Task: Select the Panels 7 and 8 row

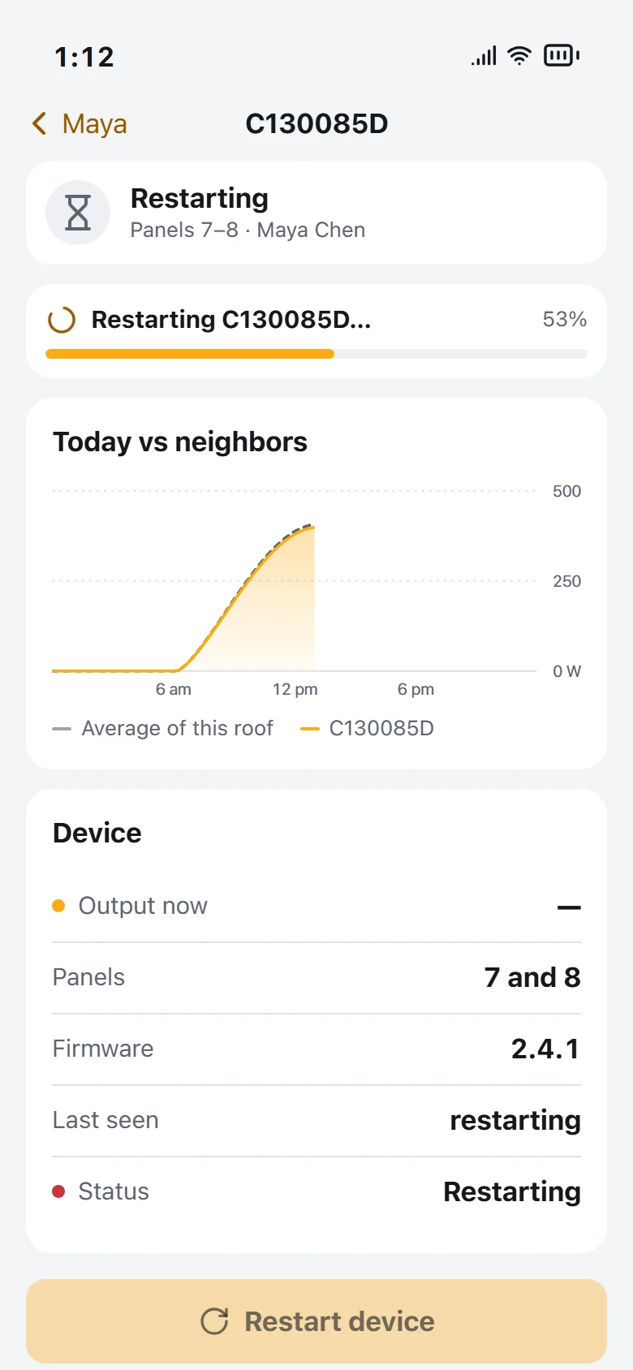Action: 316,977
